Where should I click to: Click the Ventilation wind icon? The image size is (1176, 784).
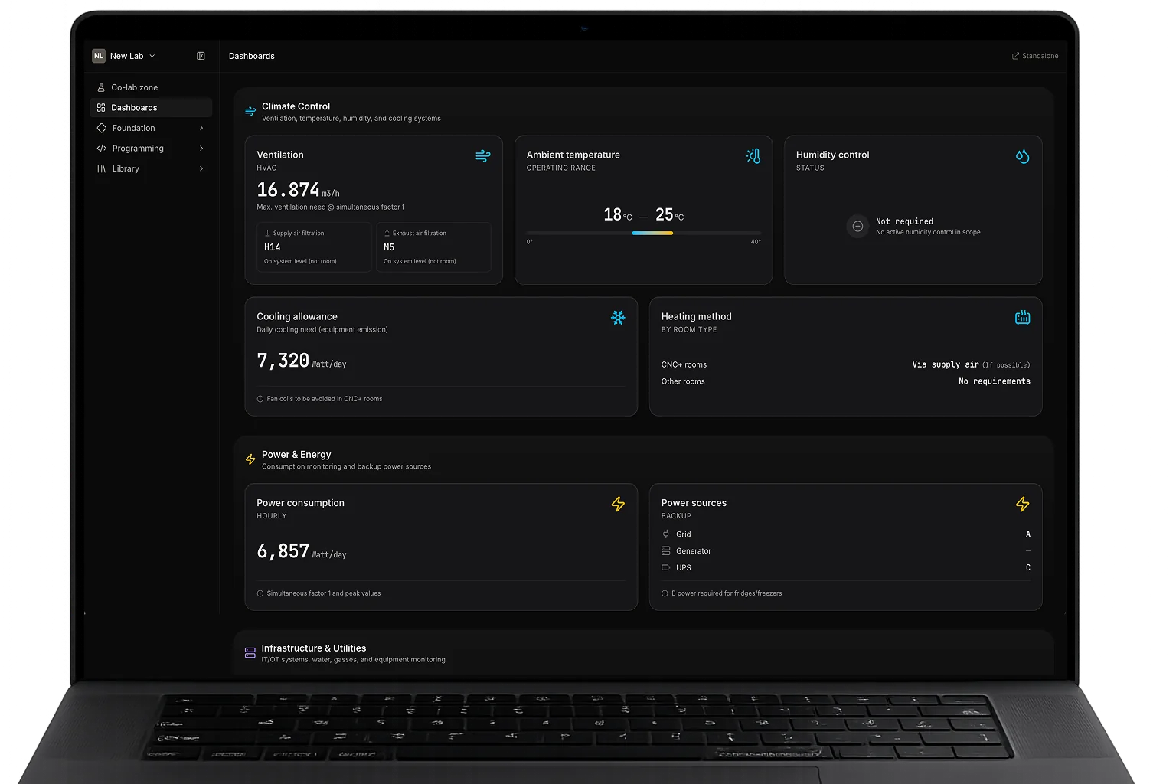[482, 156]
